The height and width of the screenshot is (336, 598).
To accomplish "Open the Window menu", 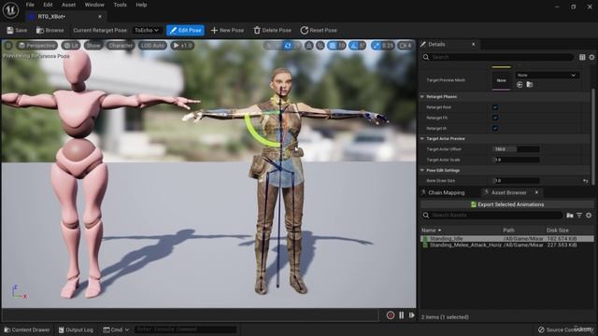I will (x=94, y=5).
